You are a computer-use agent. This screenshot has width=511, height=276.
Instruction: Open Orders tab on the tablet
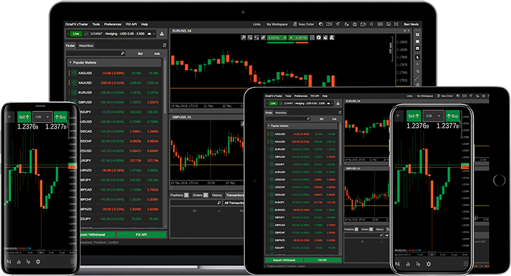366,229
